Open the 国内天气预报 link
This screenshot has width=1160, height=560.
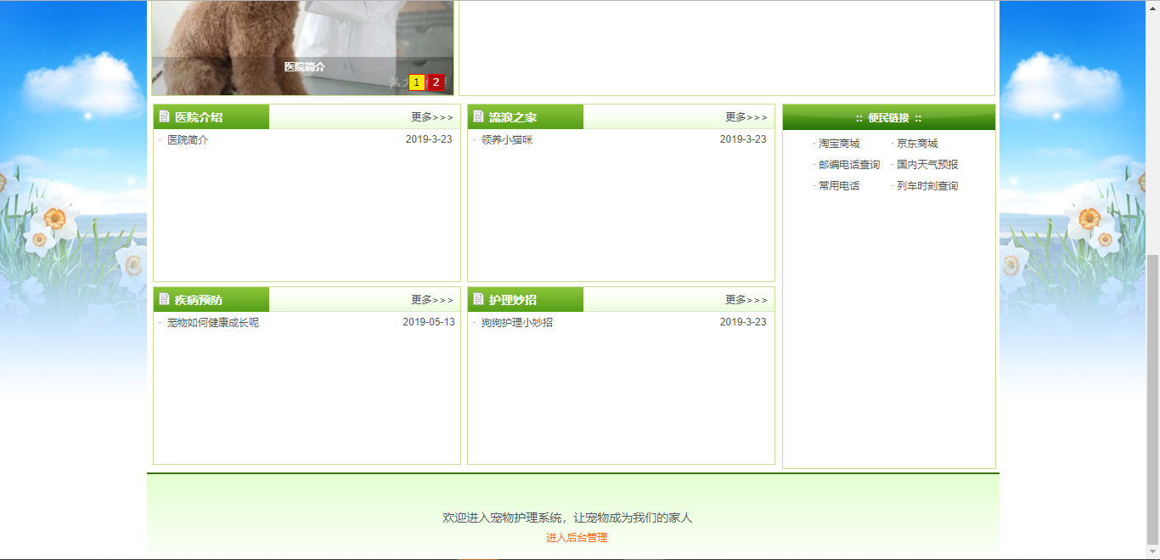[x=927, y=165]
